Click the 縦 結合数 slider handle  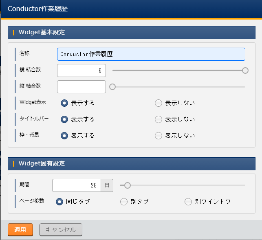tap(112, 87)
